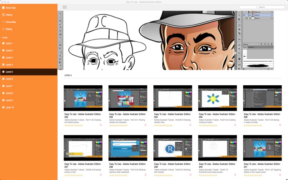288x180 pixels.
Task: Open the Rating section
Action: pyautogui.click(x=9, y=29)
